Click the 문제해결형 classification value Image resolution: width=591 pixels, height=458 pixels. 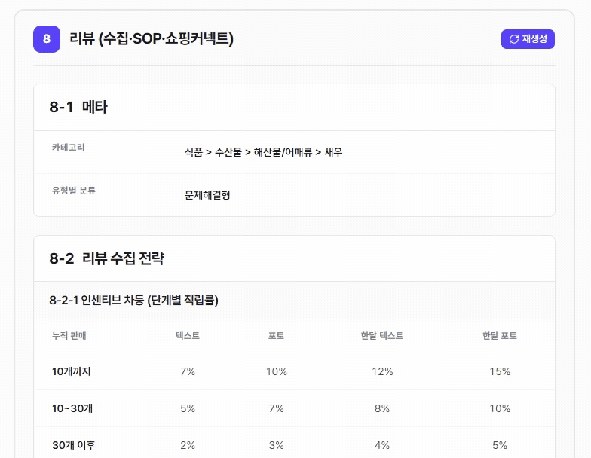tap(207, 195)
